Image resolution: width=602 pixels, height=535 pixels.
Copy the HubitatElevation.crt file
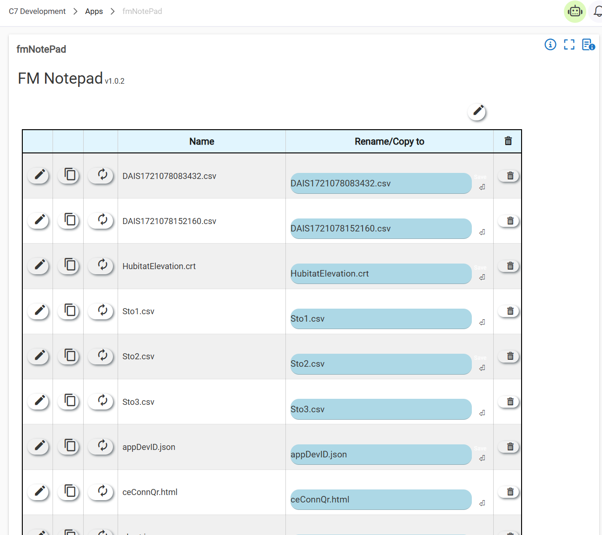[x=69, y=265]
